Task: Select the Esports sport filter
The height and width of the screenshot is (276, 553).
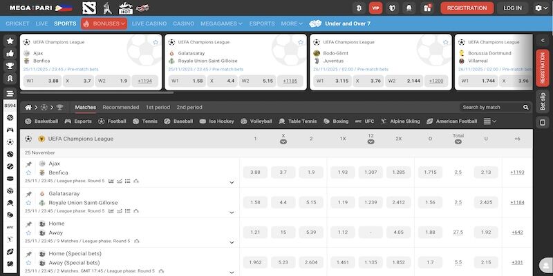Action: pyautogui.click(x=78, y=121)
